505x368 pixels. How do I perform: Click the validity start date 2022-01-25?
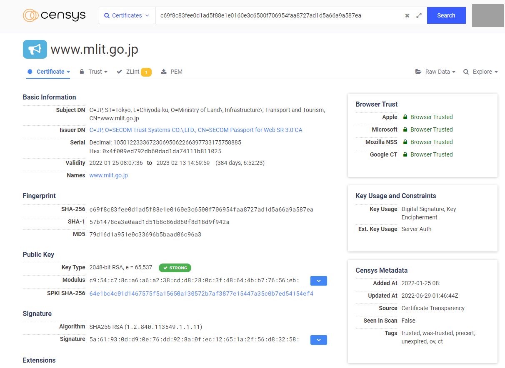coord(116,163)
